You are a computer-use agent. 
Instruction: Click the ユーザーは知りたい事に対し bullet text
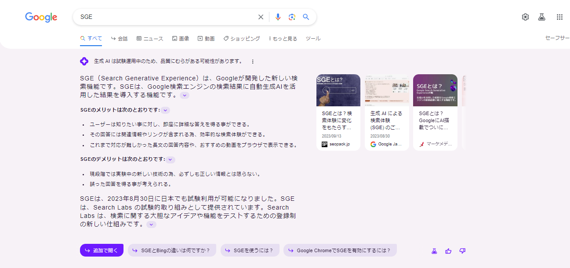click(x=170, y=124)
